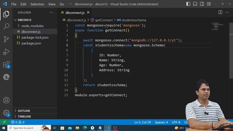Click the mongodb connection string
The width and height of the screenshot is (233, 131).
pos(154,40)
